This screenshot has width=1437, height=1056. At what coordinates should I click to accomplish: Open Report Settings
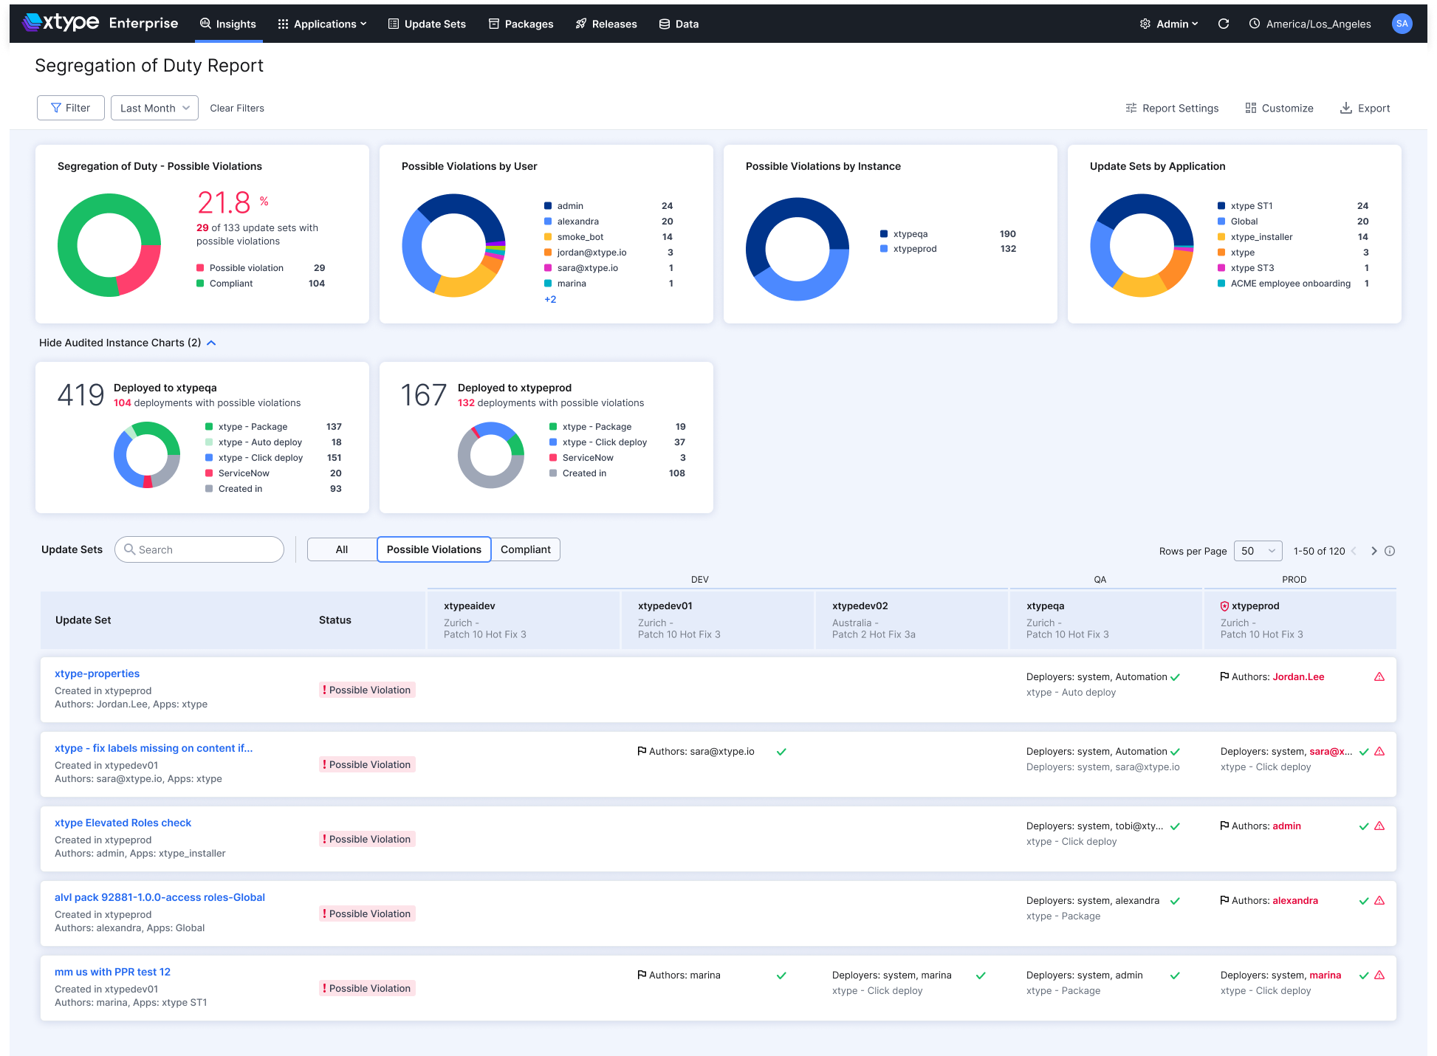1172,108
